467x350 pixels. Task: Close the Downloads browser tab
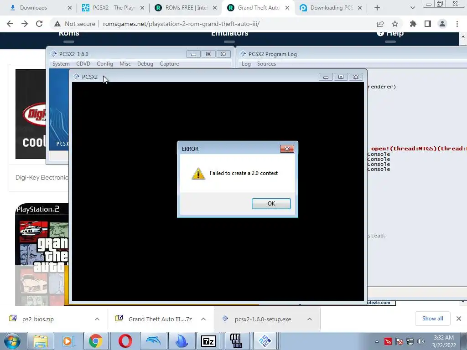click(70, 8)
